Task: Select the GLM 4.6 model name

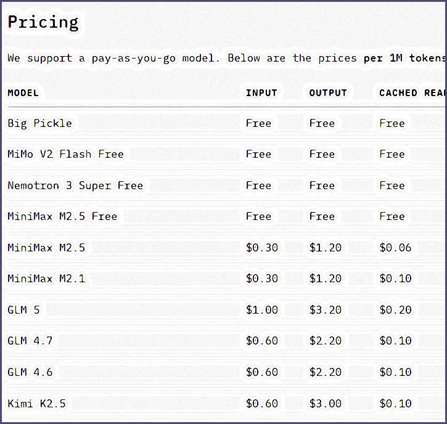Action: pos(30,372)
